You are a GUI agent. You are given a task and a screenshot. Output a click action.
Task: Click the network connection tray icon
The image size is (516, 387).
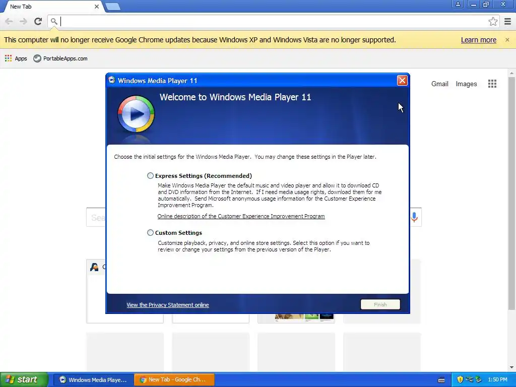(x=469, y=380)
